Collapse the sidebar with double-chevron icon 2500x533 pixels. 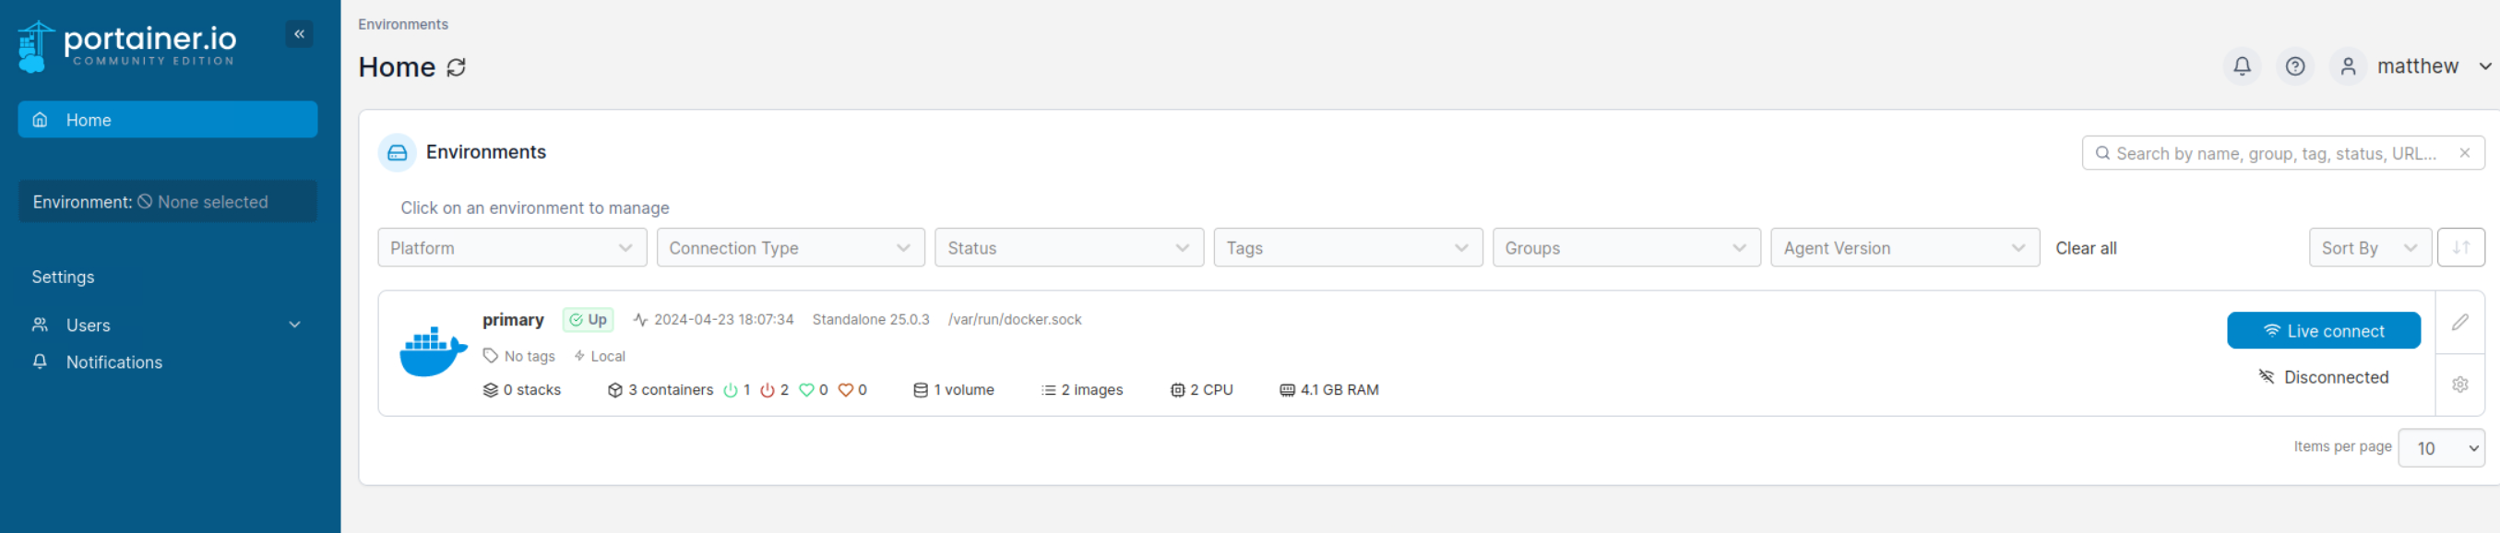(299, 34)
